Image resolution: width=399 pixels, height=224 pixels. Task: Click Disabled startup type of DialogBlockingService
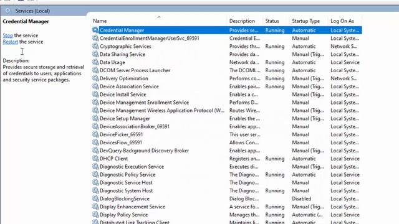coord(302,198)
